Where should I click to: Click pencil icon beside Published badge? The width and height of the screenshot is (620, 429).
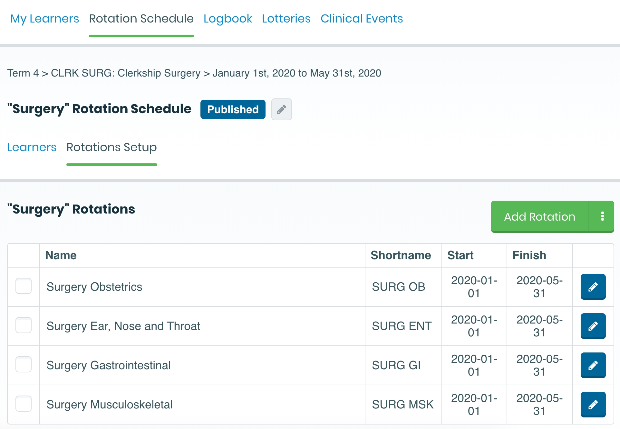click(281, 109)
